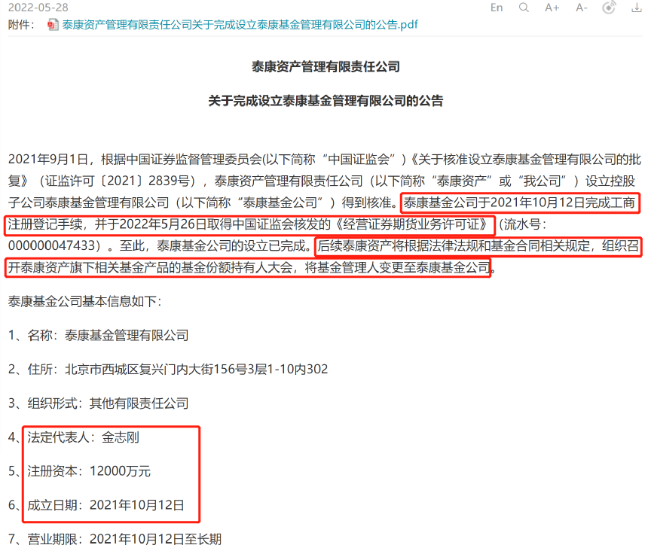
Task: Click the 2022-05-28 publish date
Action: pyautogui.click(x=38, y=8)
